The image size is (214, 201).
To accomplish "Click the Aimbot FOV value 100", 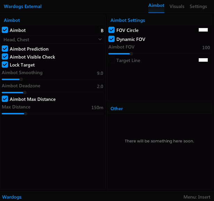I will (x=206, y=47).
